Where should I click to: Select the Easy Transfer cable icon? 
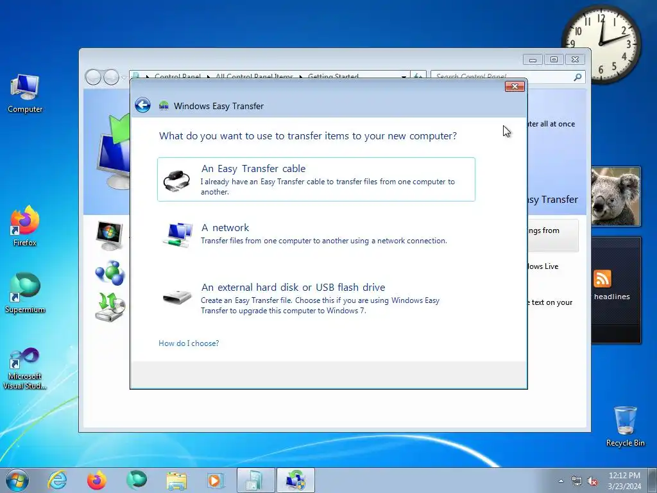pos(176,181)
